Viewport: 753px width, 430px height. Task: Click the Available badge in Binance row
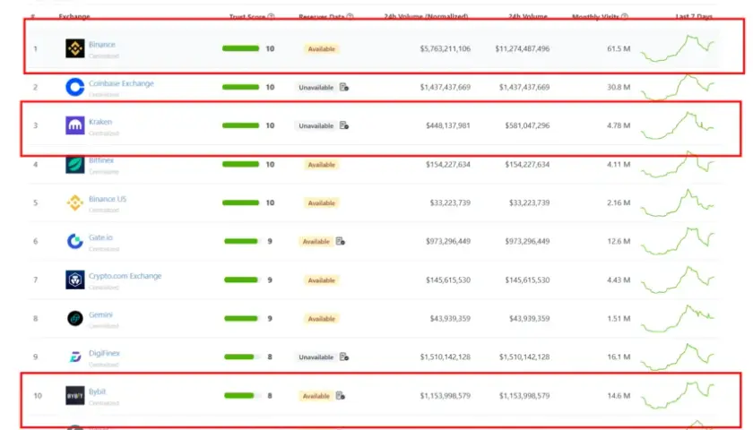[321, 48]
